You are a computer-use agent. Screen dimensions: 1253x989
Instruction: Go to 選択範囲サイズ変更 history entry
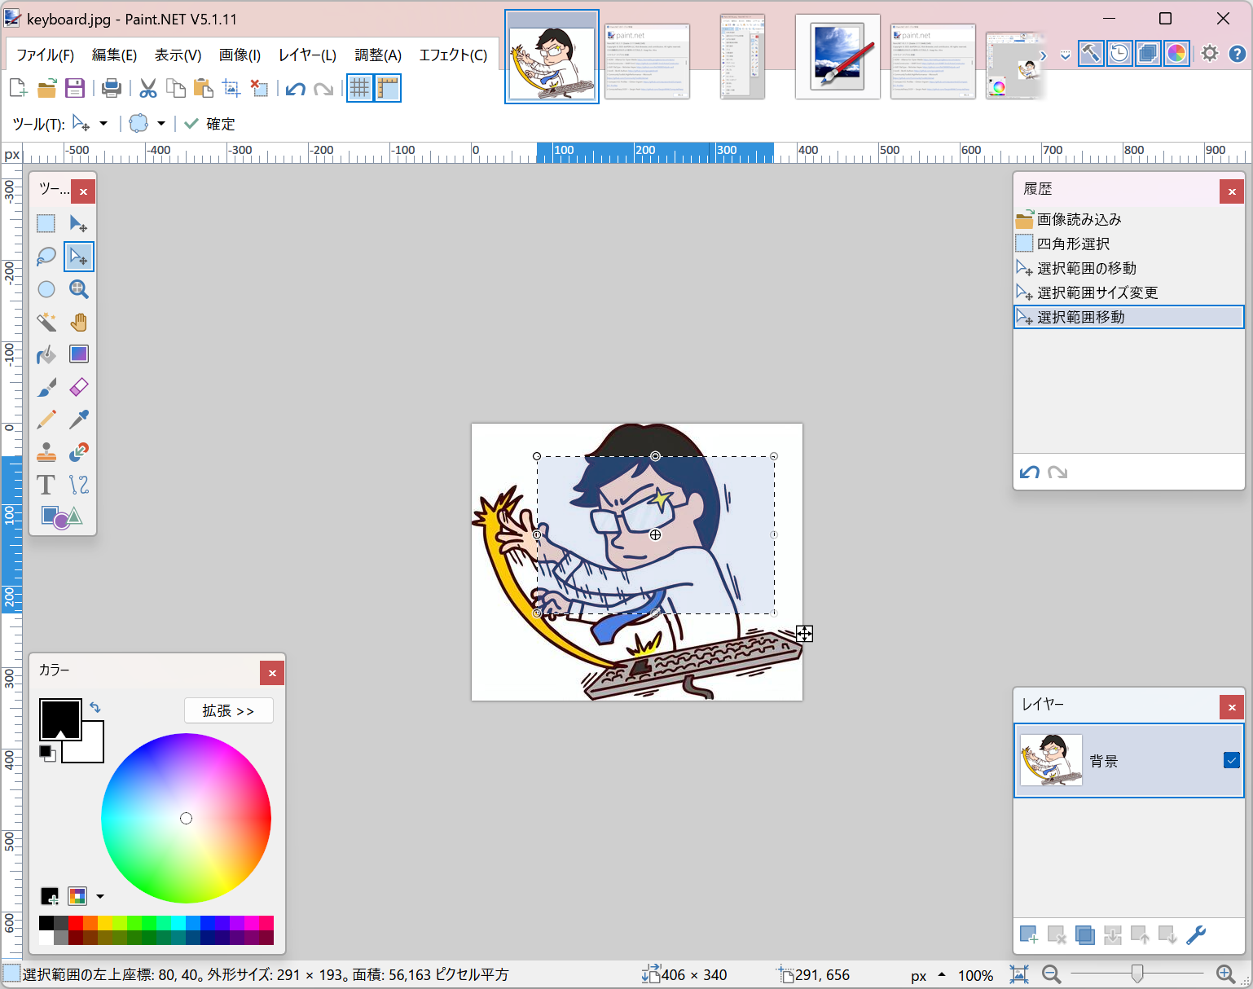(x=1129, y=292)
